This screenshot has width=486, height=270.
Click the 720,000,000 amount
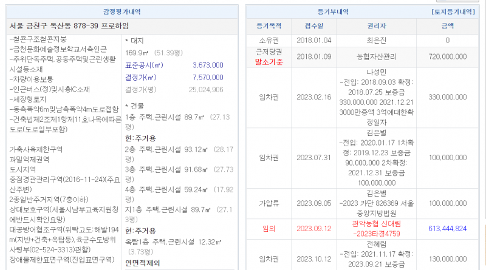[x=447, y=56]
